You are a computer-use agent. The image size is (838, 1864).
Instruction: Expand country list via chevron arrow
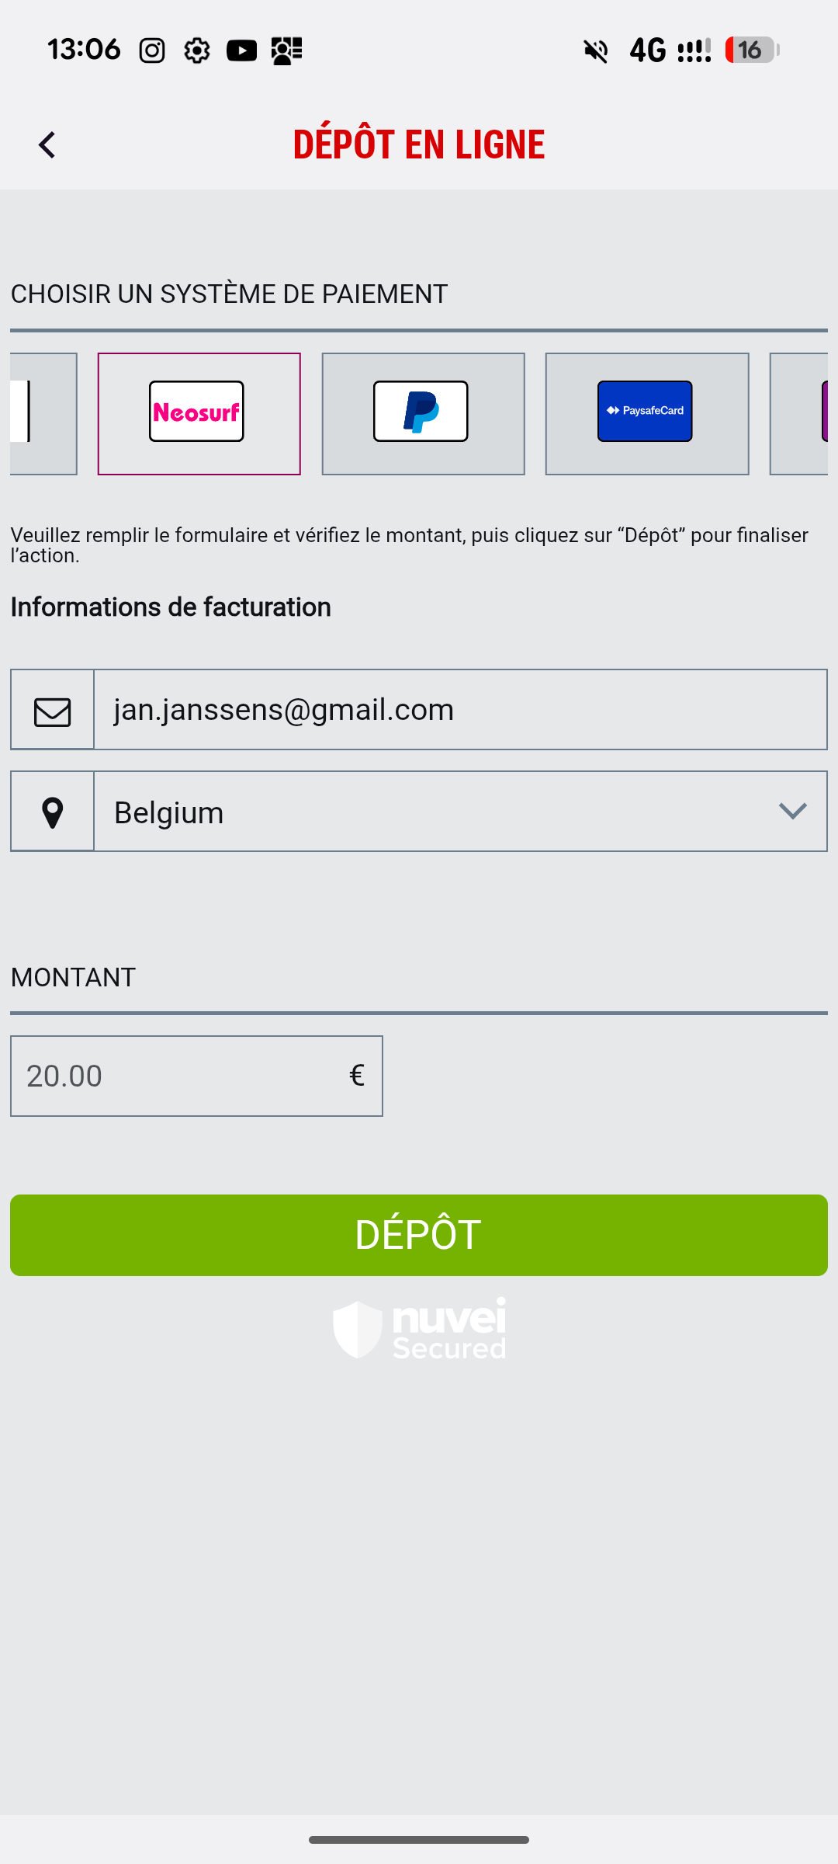pyautogui.click(x=792, y=812)
